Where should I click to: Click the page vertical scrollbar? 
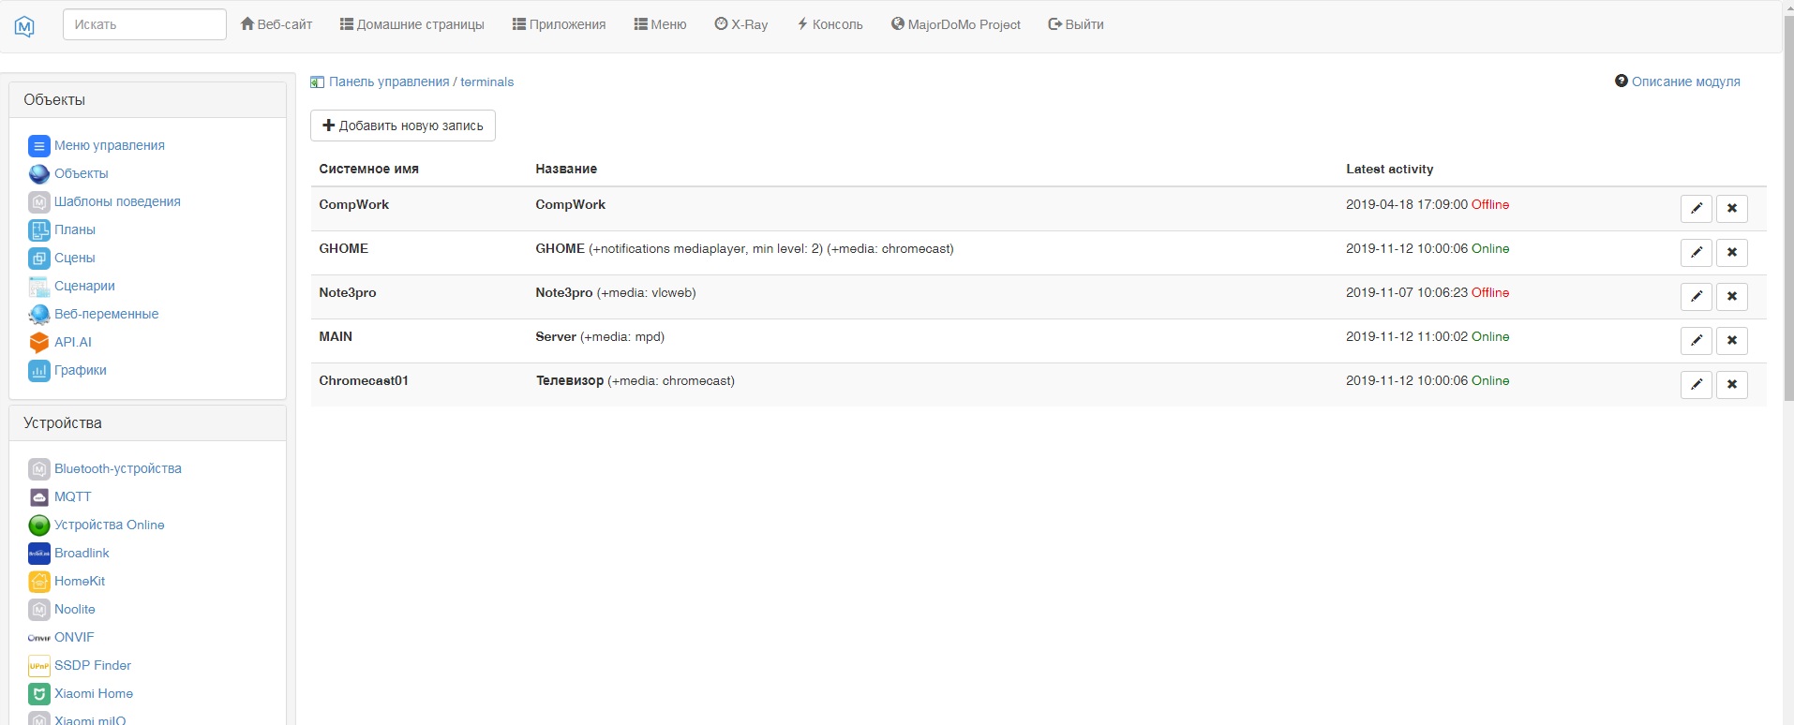pyautogui.click(x=1788, y=206)
